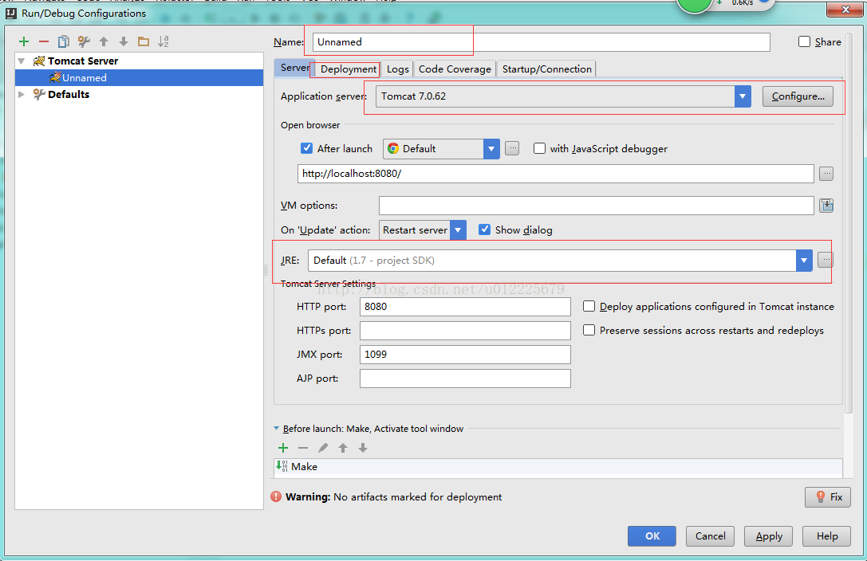Open browse button next to URL field
The height and width of the screenshot is (561, 867).
[x=826, y=174]
